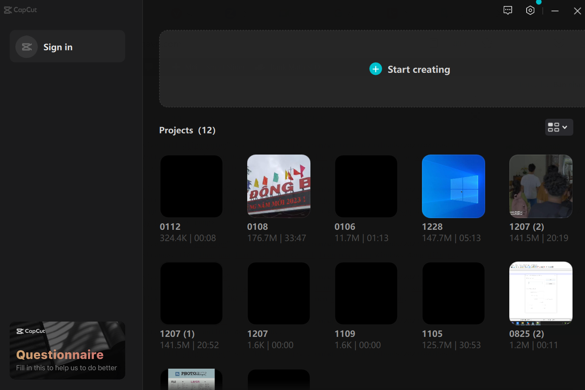The height and width of the screenshot is (390, 585).
Task: Click the info text 176.7M | 33:47
Action: [277, 238]
